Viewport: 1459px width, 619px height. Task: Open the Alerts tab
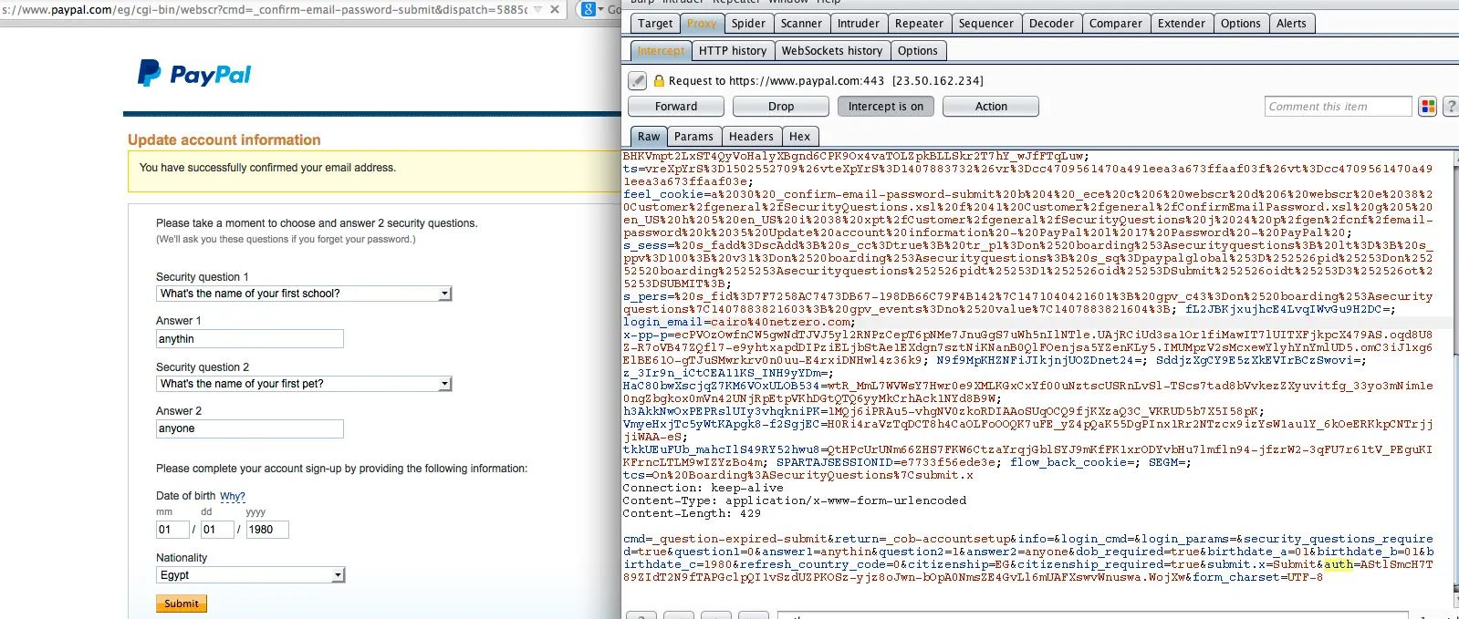point(1291,24)
